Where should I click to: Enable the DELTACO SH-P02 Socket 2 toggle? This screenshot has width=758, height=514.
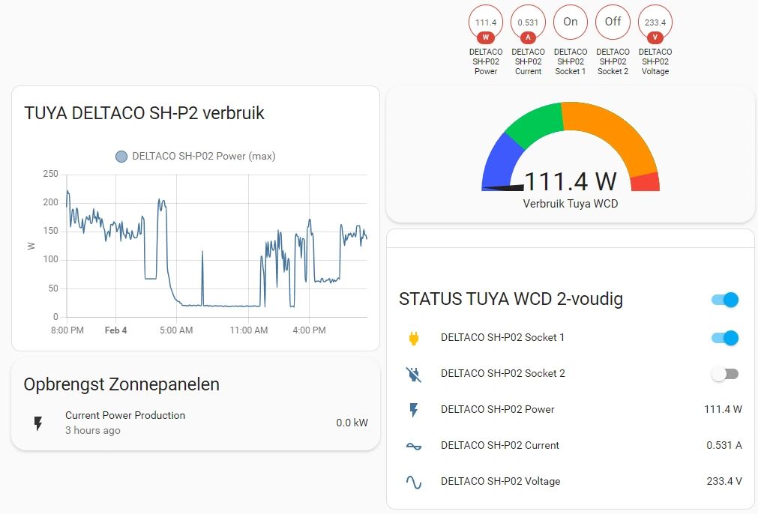click(725, 374)
